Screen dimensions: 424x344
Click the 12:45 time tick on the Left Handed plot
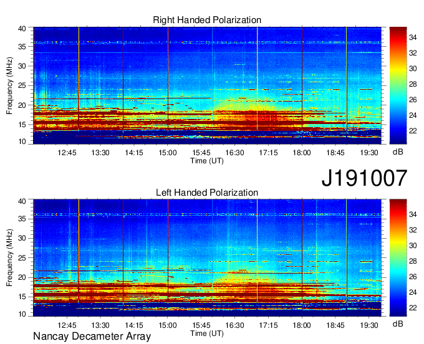click(x=67, y=325)
